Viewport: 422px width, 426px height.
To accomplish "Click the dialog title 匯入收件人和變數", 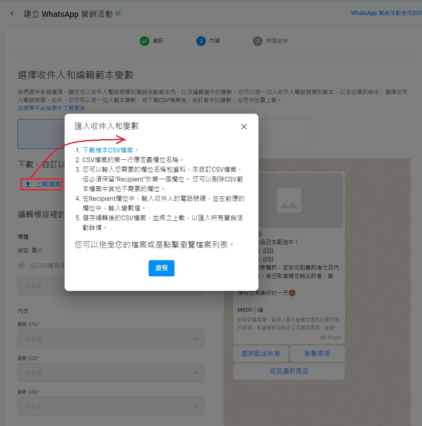I will tap(107, 126).
